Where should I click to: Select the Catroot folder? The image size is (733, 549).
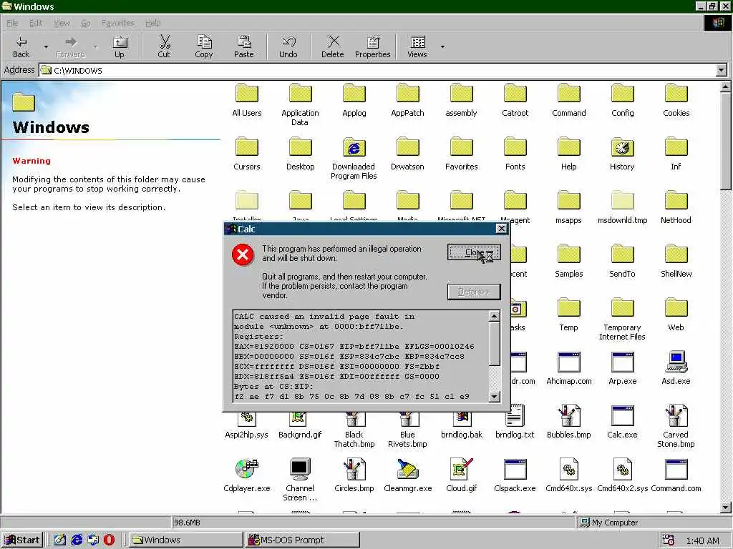[x=515, y=100]
